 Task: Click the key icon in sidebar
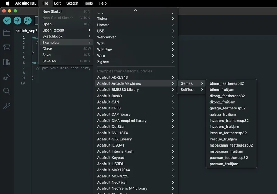(x=7, y=106)
